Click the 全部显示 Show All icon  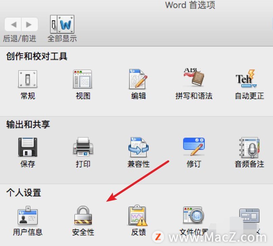tap(62, 24)
